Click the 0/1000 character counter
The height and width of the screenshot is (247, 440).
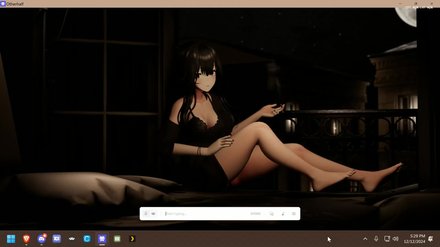(x=255, y=214)
